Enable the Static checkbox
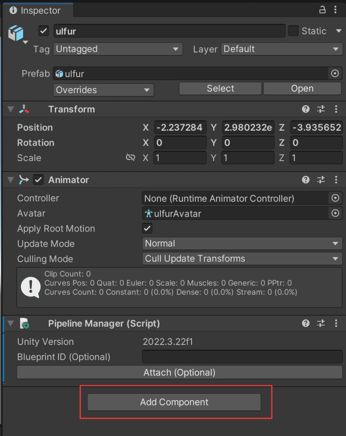Screen dimensions: 346x436 [293, 31]
